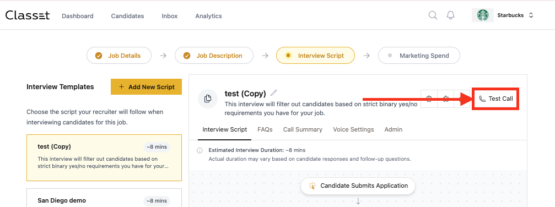Click the check icon on Job Description step

pos(187,56)
